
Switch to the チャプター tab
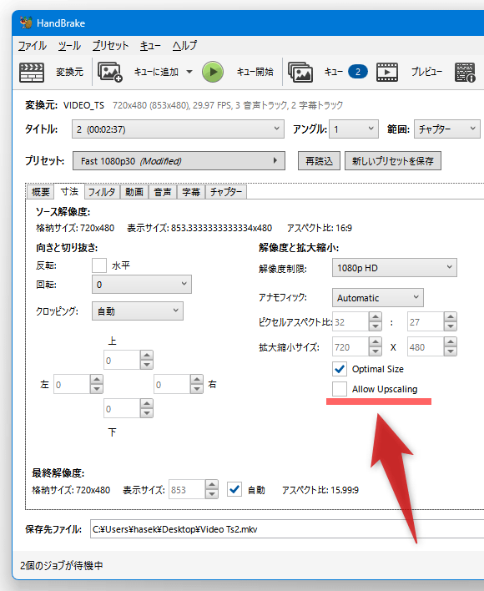[226, 192]
